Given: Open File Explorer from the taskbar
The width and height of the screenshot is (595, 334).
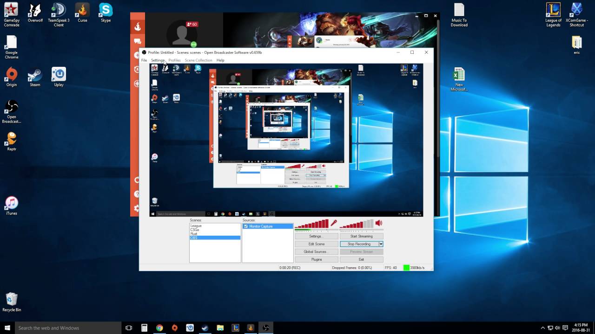Looking at the screenshot, I should [x=220, y=328].
